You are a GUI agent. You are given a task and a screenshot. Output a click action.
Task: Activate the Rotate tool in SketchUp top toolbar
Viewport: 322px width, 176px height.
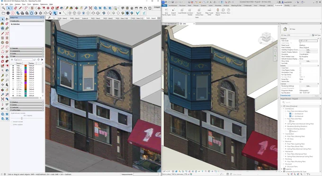click(x=53, y=8)
